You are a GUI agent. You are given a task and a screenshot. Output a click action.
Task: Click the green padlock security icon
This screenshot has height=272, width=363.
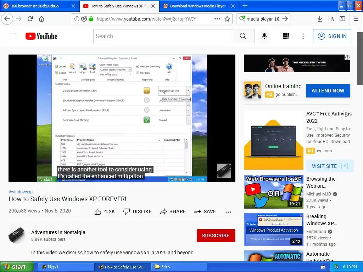tap(91, 19)
